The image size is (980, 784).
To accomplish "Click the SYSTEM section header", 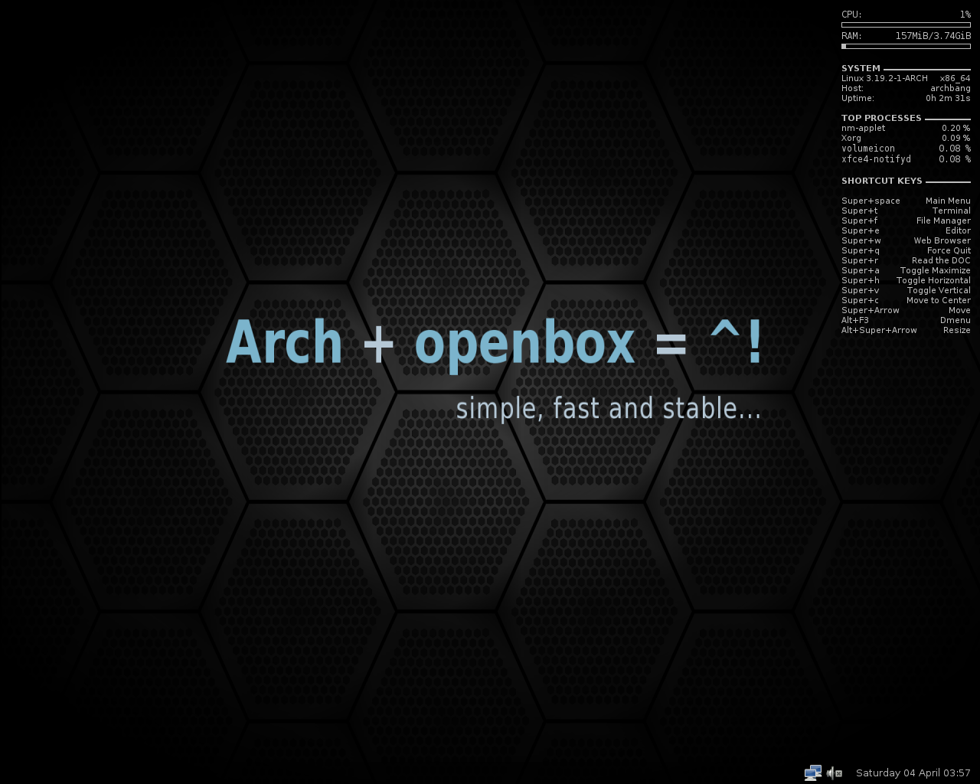I will [x=860, y=68].
